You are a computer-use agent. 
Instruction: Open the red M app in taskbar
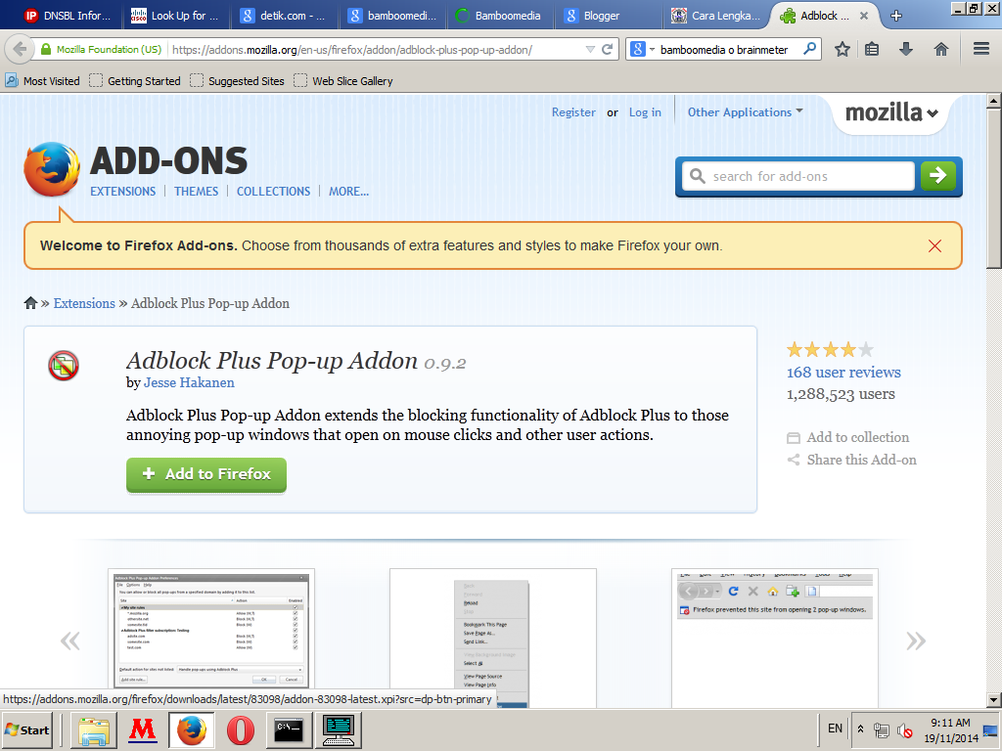tap(143, 729)
